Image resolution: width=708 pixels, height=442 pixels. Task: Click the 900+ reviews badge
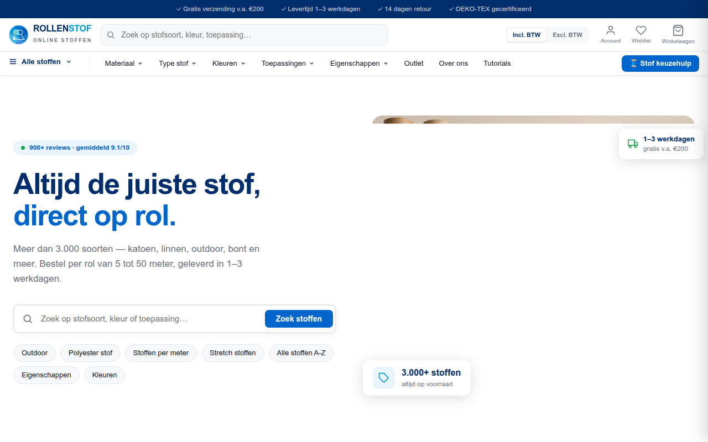(x=75, y=148)
